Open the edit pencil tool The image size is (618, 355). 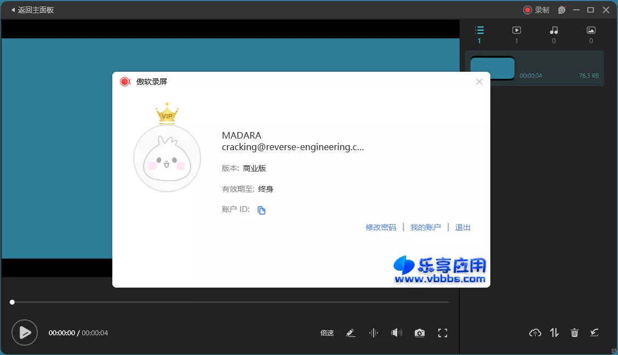point(351,333)
